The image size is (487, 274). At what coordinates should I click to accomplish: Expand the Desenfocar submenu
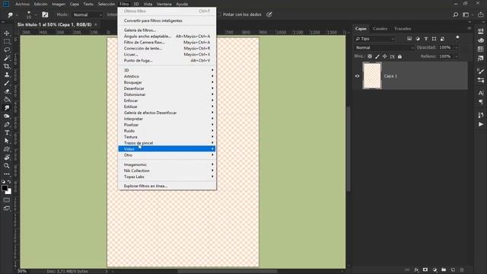[x=167, y=88]
